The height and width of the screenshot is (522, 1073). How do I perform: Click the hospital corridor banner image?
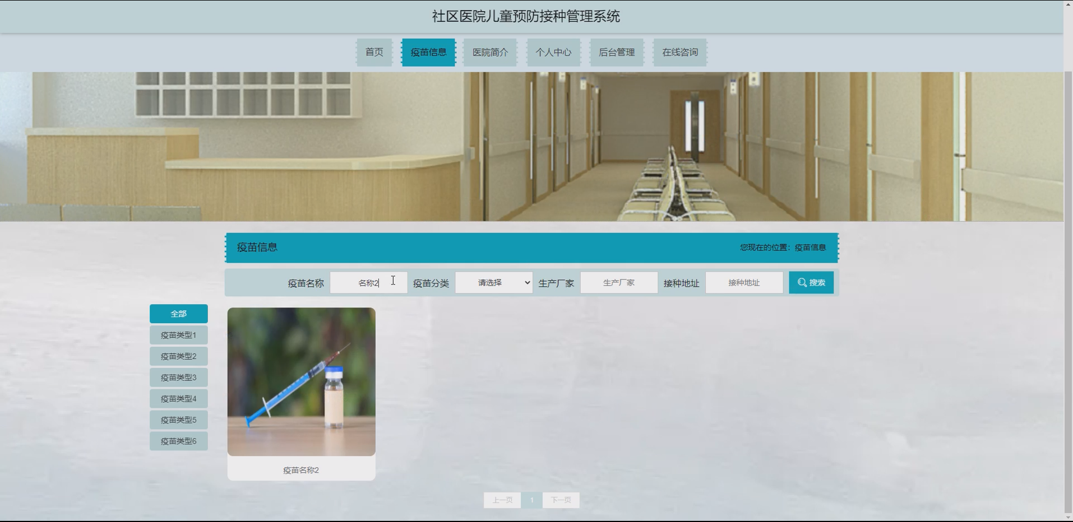(x=531, y=147)
